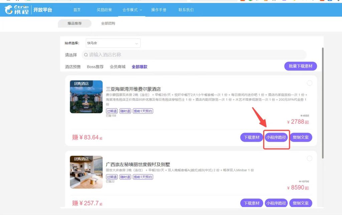The image size is (342, 215).
Task: Select the circle on the Fairmont hotel card
Action: (310, 83)
